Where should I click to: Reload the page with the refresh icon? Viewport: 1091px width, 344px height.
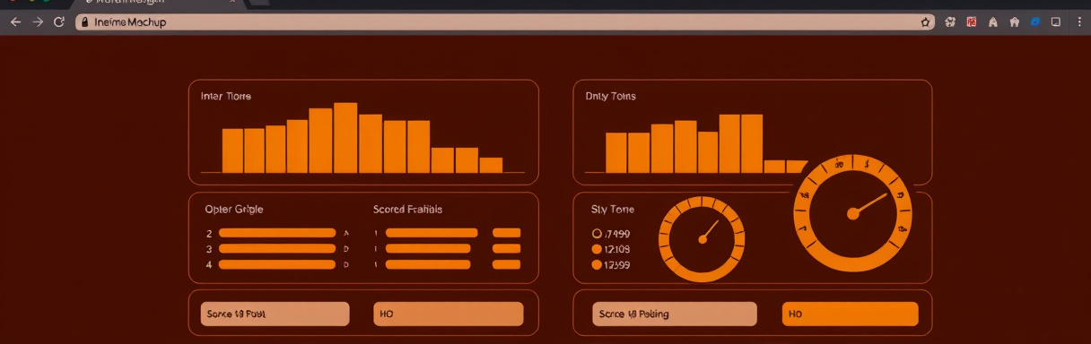coord(59,22)
